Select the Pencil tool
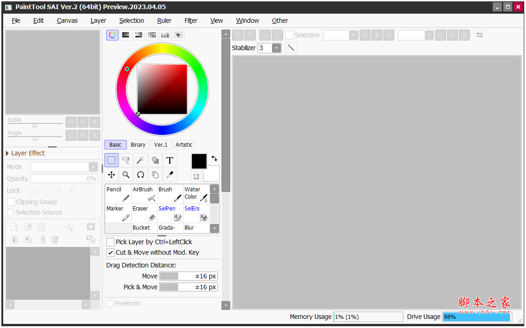 click(x=119, y=194)
